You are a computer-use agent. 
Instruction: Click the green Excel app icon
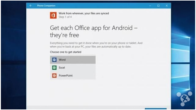click(x=54, y=68)
